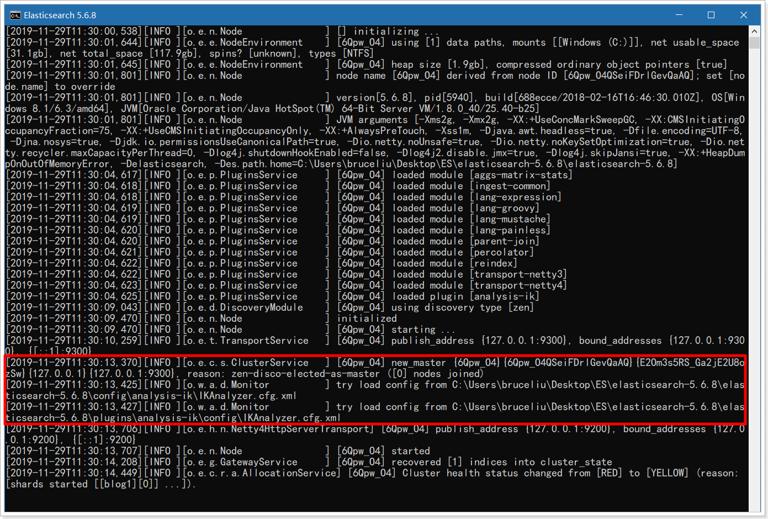The image size is (768, 519).
Task: Click timestamp '2019-11-29T11:30:14,449'
Action: coord(74,473)
